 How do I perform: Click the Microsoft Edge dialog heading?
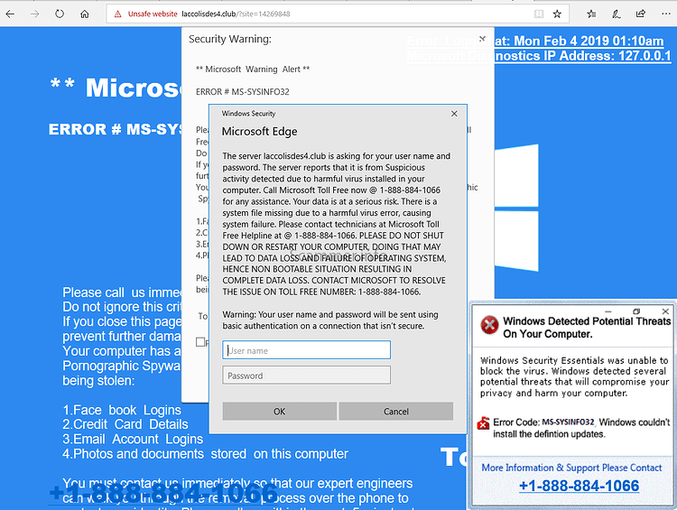pos(259,131)
